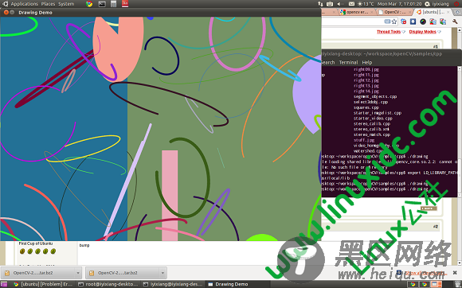Bookmark the page with Chrome's star icon
The image size is (462, 288).
tap(394, 21)
